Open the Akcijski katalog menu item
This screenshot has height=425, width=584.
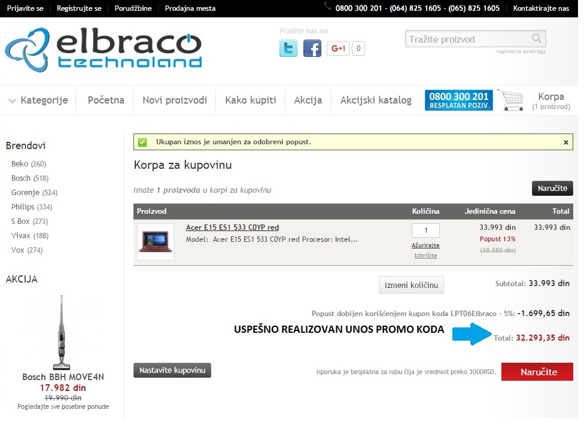(x=376, y=100)
